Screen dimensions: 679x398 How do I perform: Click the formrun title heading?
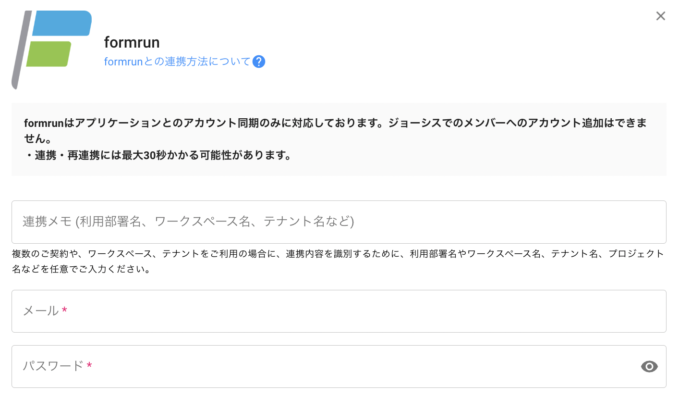coord(132,42)
